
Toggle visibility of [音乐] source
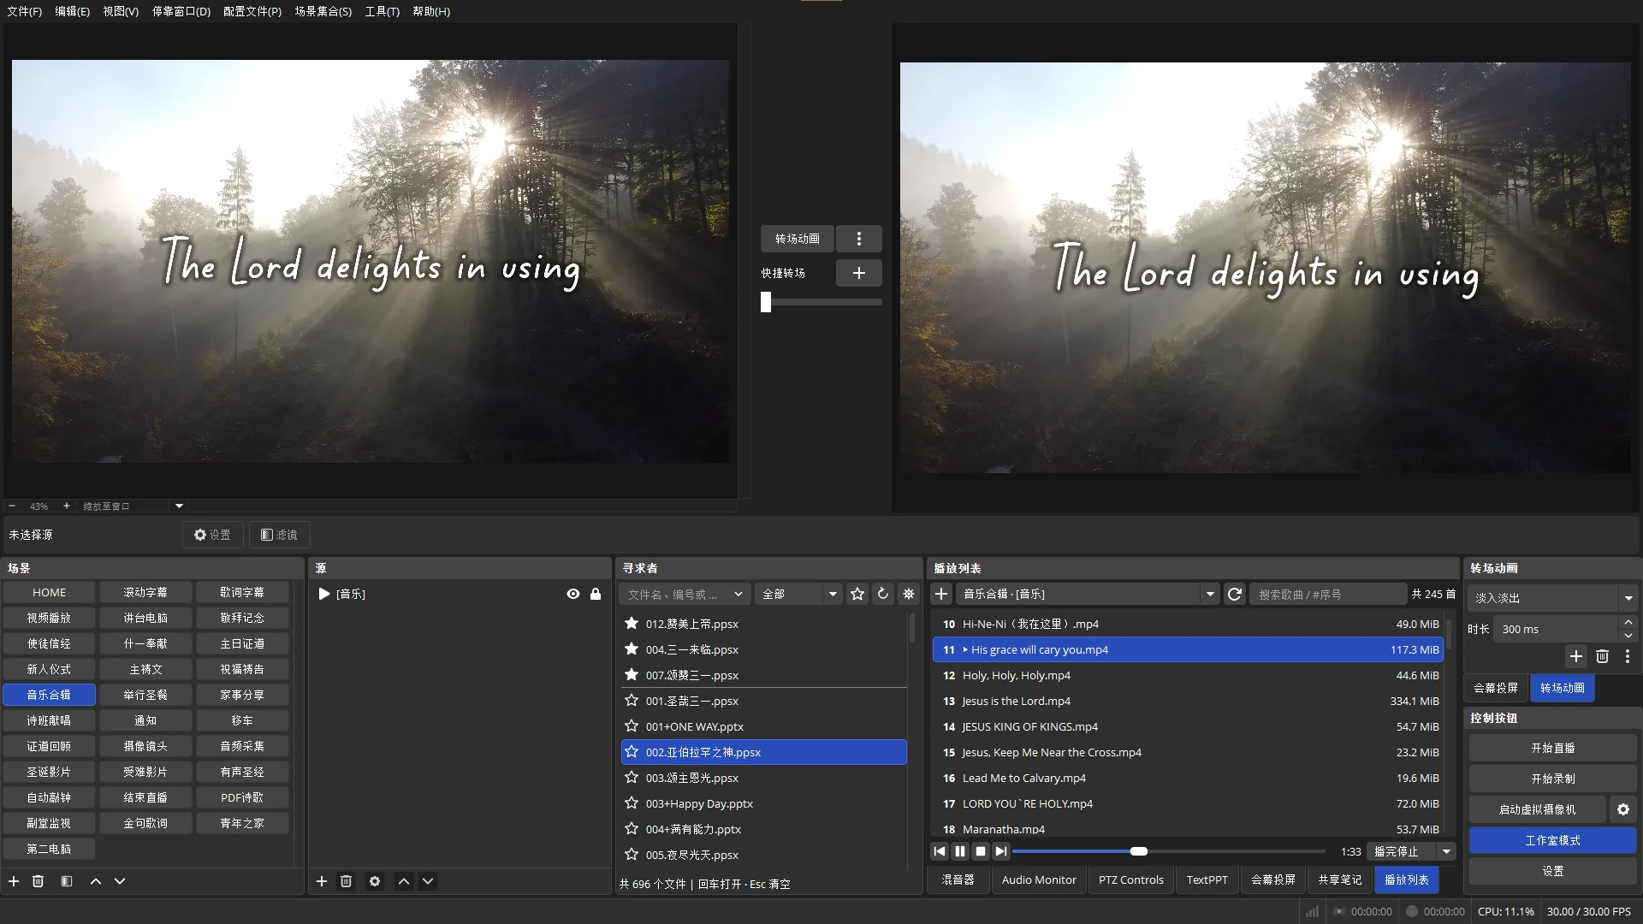[573, 594]
